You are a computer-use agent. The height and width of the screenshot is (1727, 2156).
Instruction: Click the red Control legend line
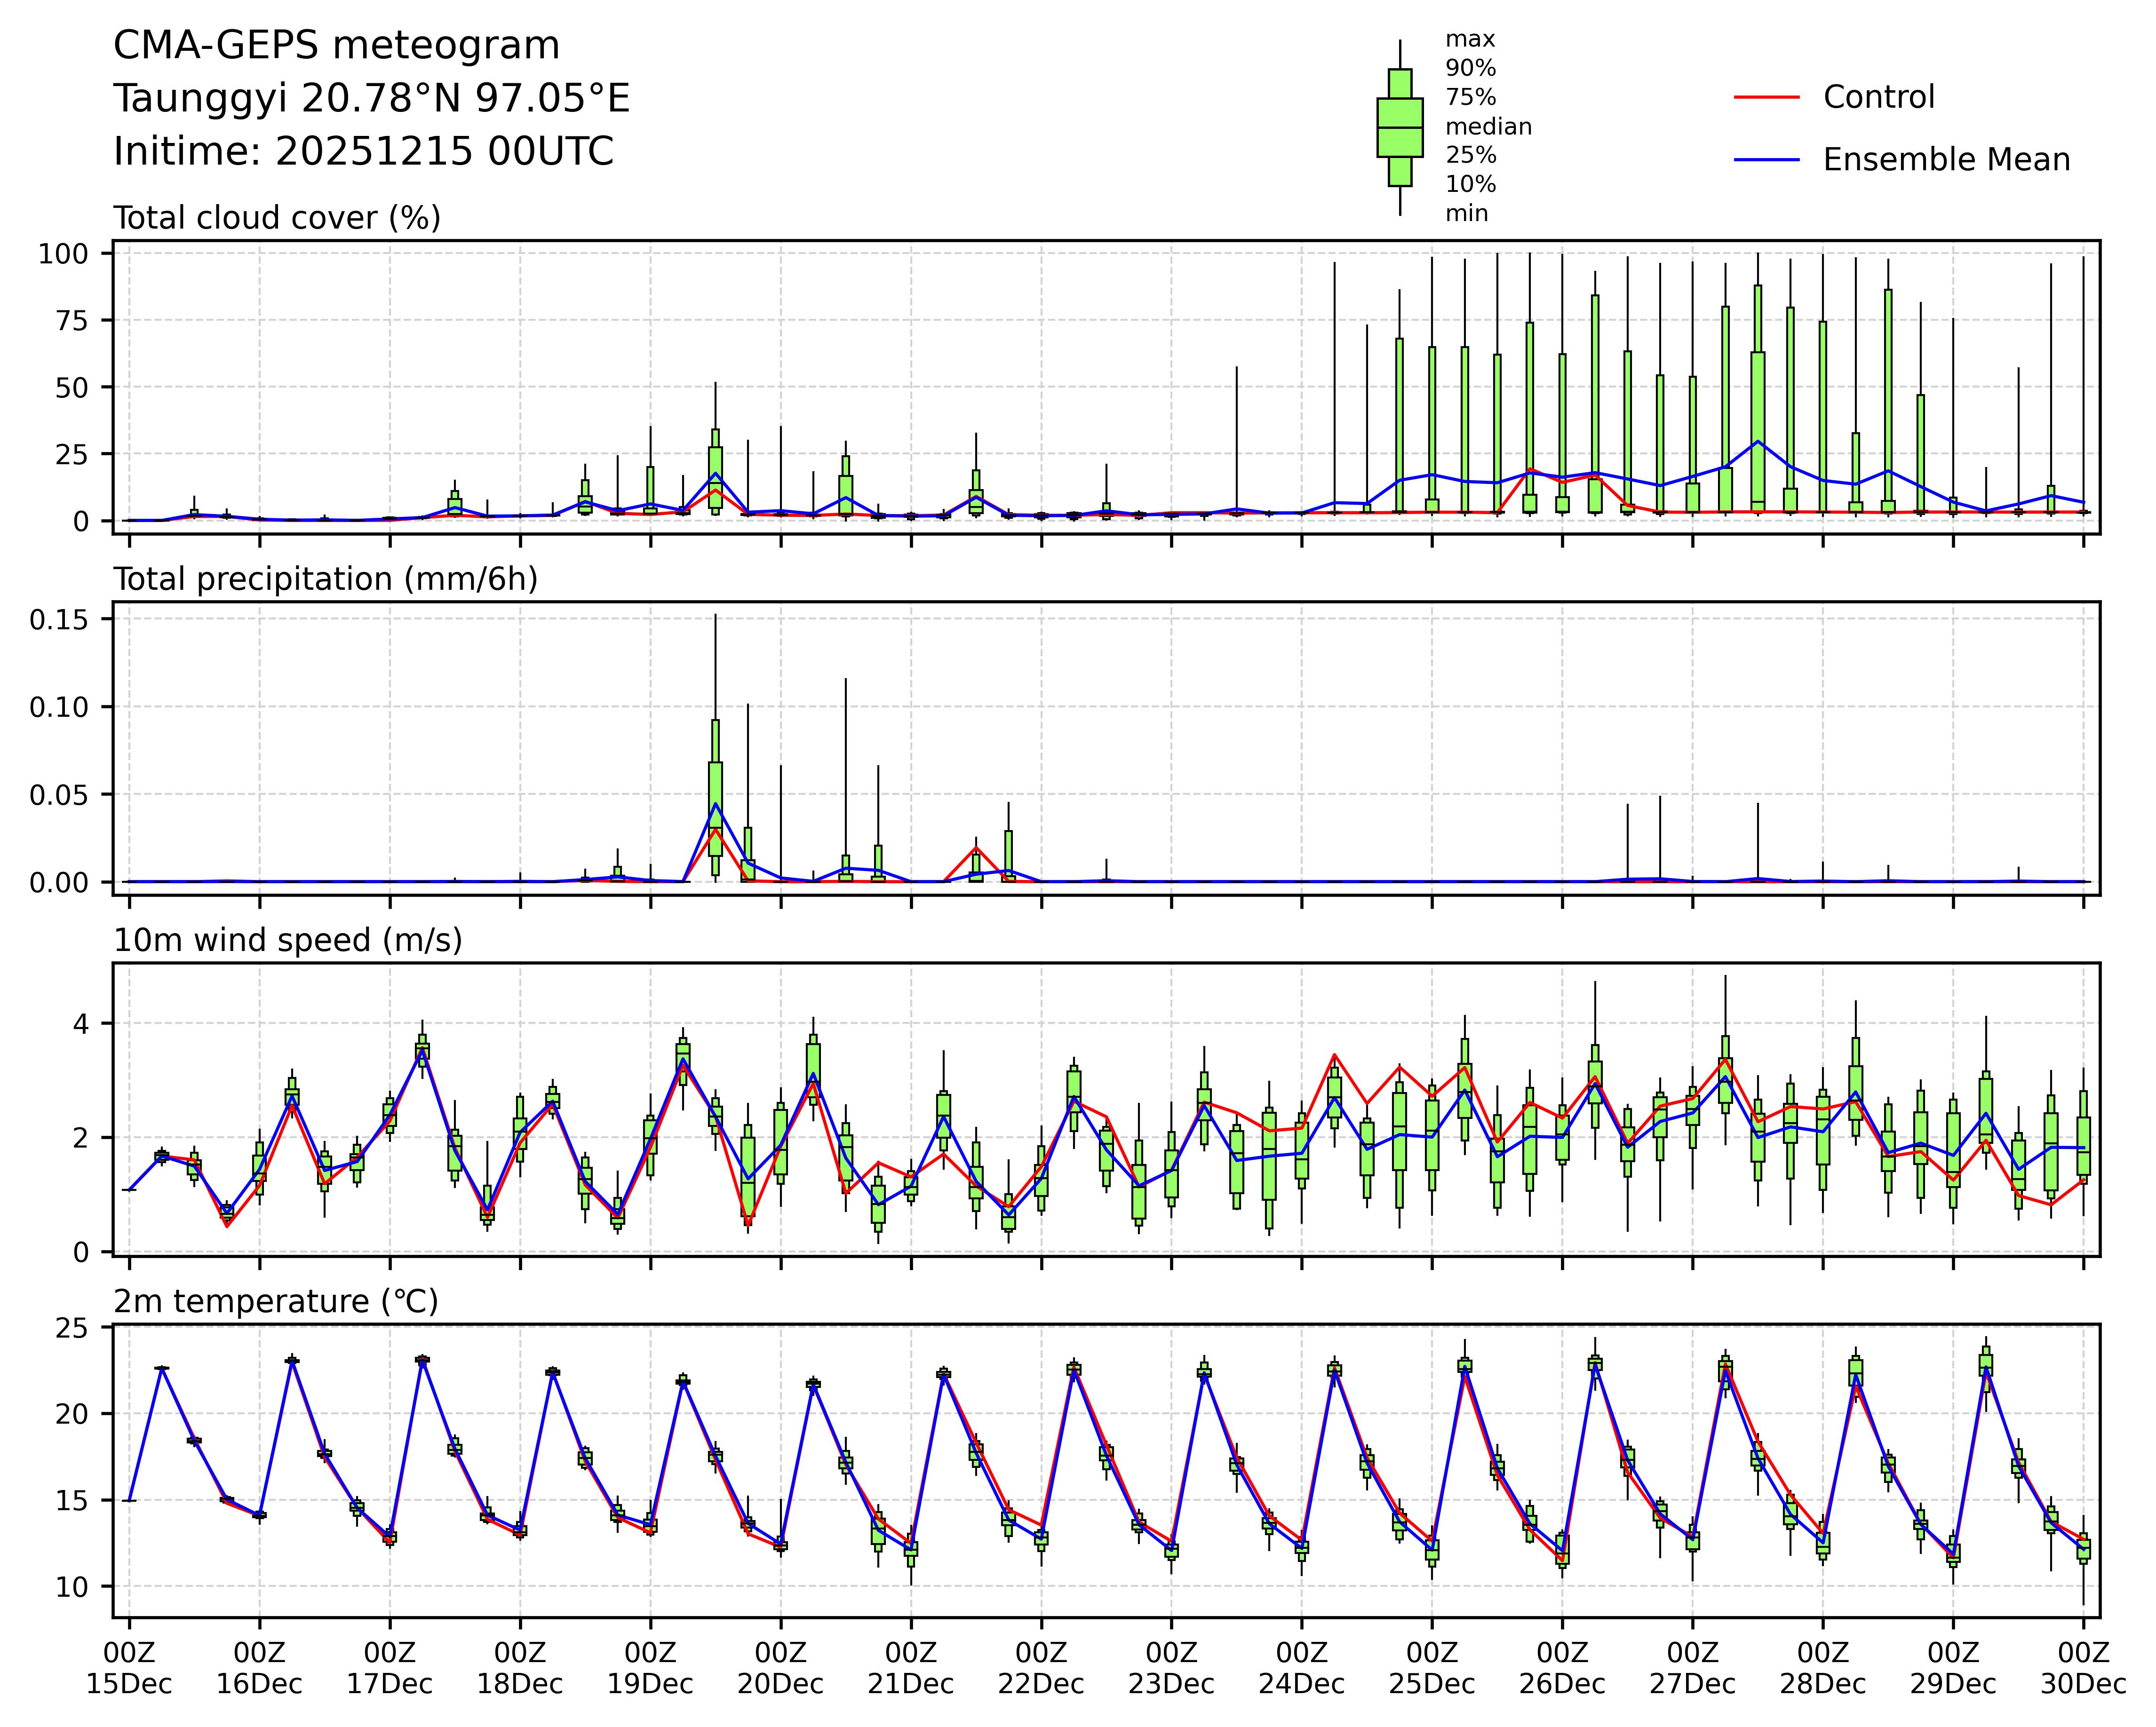(x=1766, y=98)
